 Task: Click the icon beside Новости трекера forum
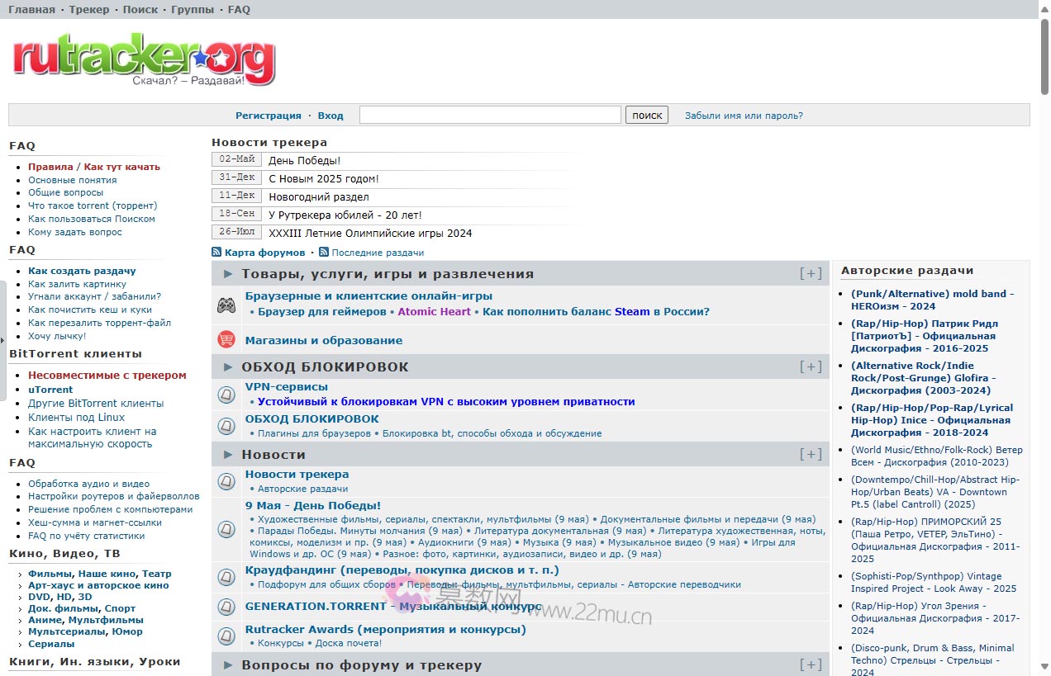pos(226,480)
